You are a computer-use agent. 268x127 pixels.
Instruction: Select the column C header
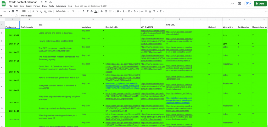coord(59,19)
